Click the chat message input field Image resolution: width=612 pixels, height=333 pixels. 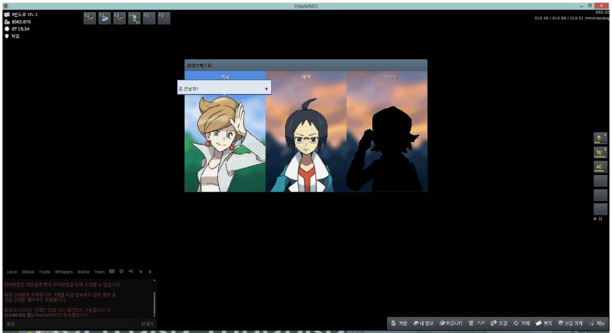pos(78,323)
